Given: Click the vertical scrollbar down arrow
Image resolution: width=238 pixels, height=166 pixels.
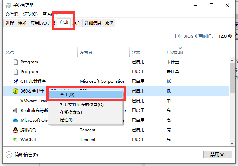Looking at the screenshot, I should (232, 143).
